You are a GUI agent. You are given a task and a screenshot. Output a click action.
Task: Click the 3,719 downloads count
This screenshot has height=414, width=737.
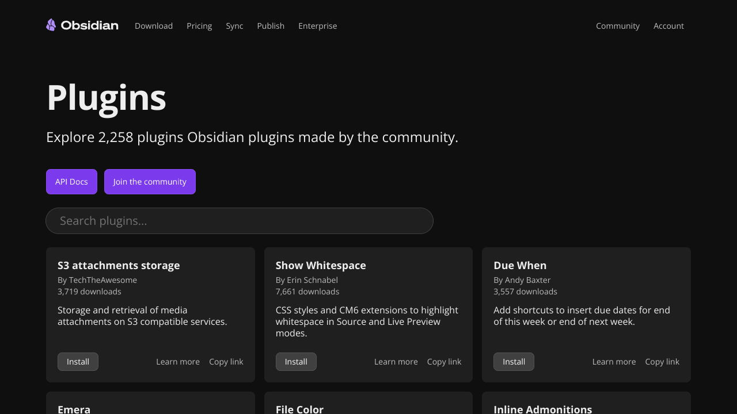[89, 292]
